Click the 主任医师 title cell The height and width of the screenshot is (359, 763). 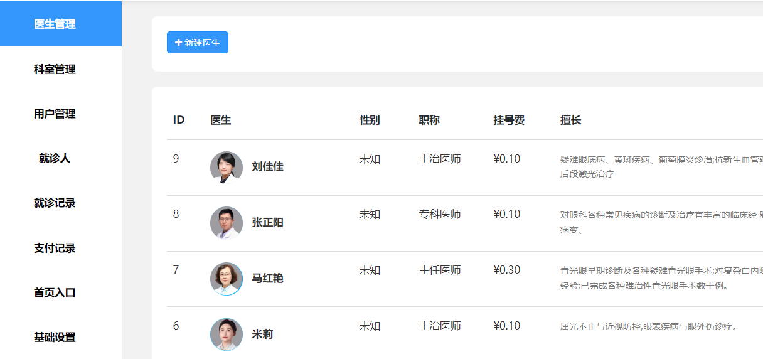coord(440,270)
